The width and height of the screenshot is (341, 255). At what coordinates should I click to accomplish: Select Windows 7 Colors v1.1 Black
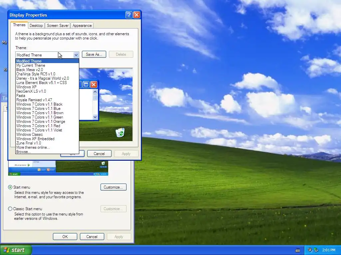click(47, 104)
